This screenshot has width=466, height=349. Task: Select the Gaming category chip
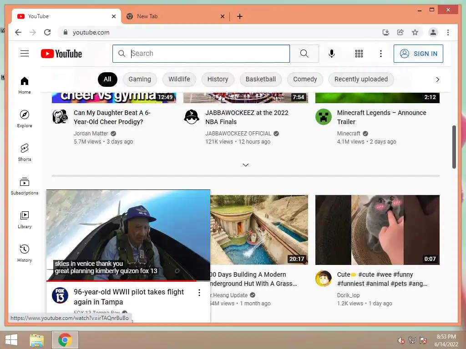tap(140, 79)
